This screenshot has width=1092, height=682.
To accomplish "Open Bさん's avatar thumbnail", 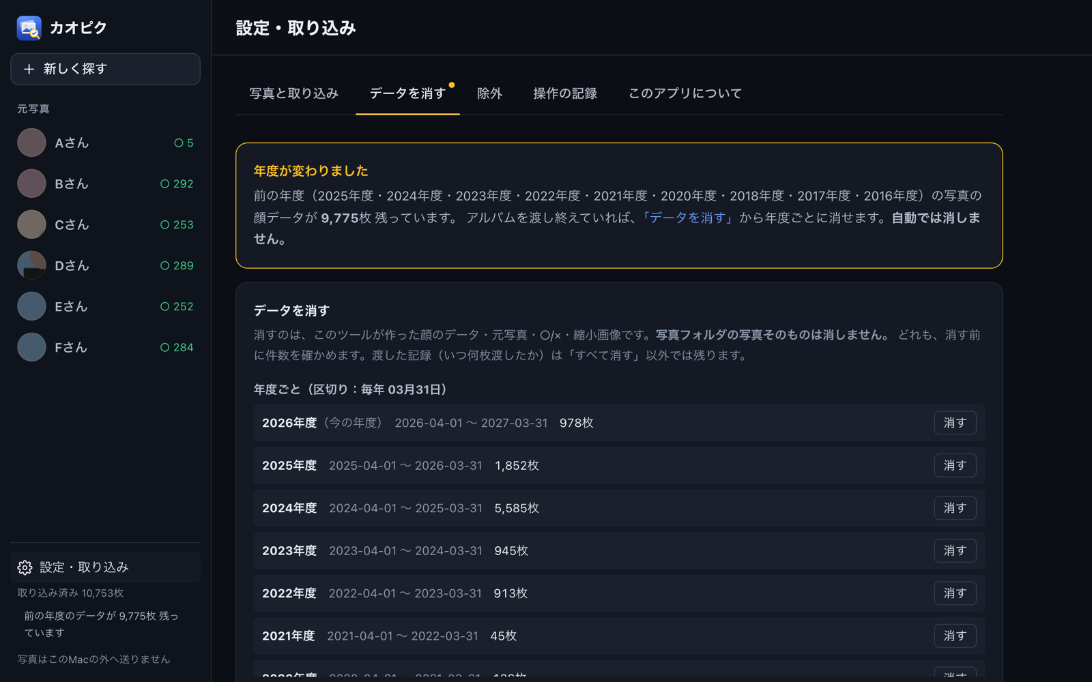I will click(31, 183).
